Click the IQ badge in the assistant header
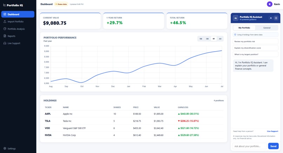 click(236, 18)
